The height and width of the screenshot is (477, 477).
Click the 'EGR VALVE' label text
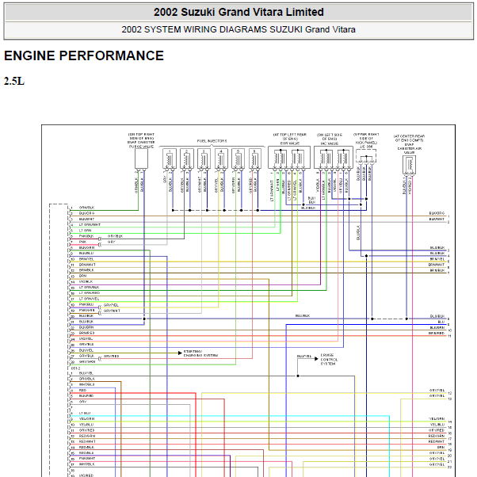pyautogui.click(x=290, y=143)
